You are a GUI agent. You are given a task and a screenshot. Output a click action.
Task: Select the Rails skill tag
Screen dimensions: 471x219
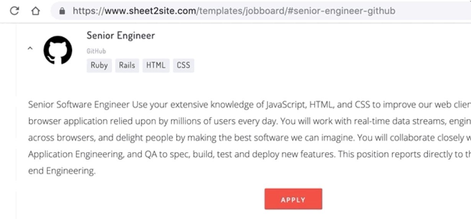(127, 65)
